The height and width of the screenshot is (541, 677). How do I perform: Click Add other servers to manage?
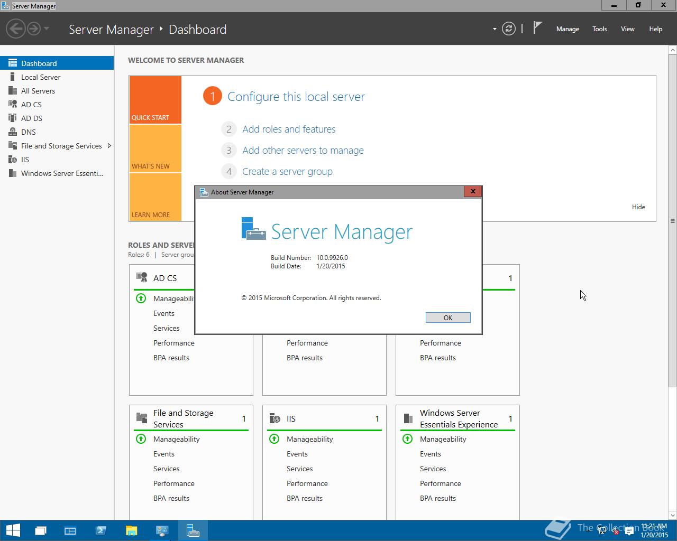(303, 150)
